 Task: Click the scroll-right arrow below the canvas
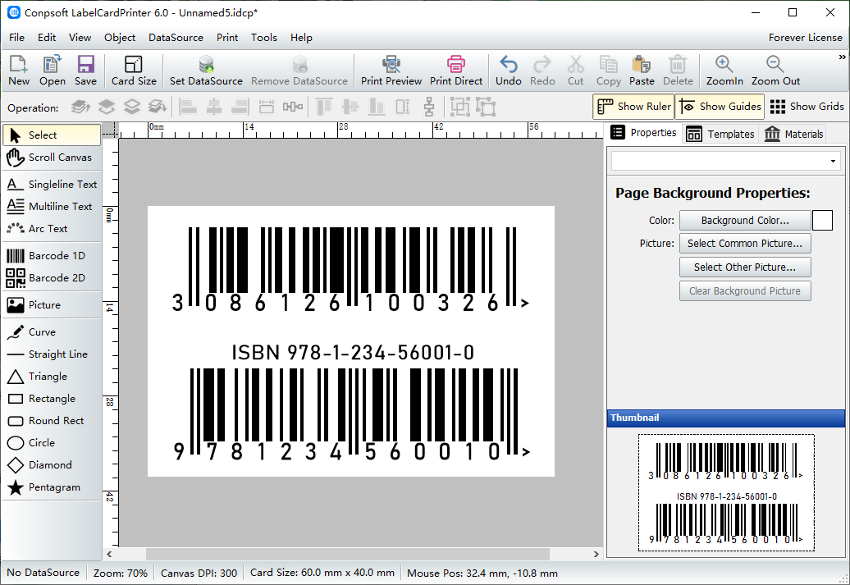point(596,554)
